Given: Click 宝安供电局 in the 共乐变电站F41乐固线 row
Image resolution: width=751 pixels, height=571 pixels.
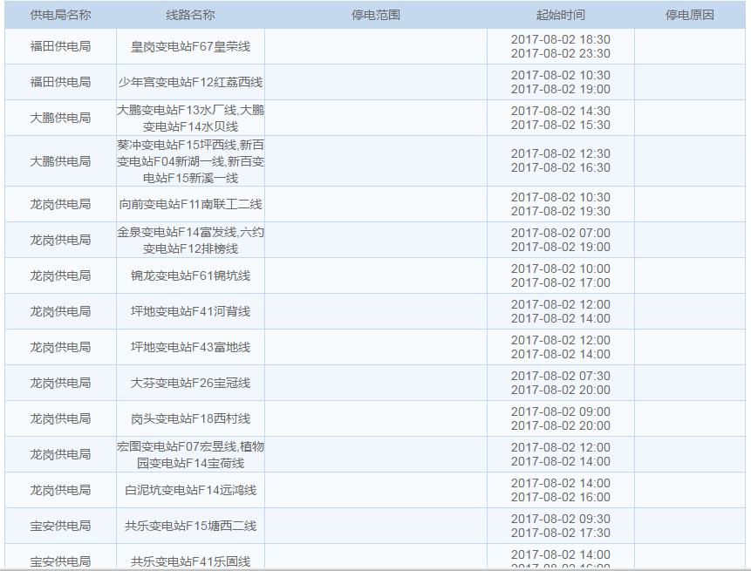Looking at the screenshot, I should click(x=60, y=561).
